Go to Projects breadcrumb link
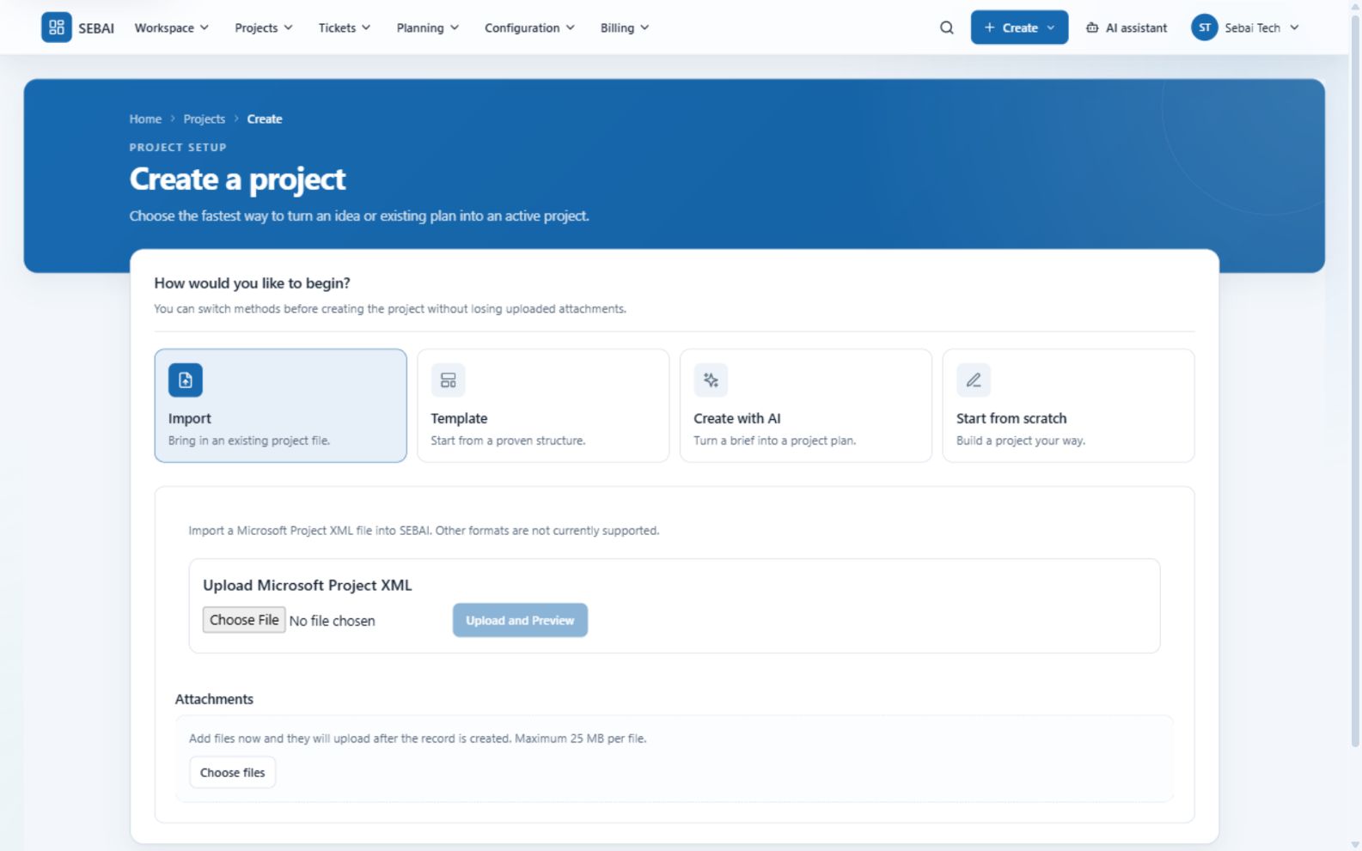Image resolution: width=1362 pixels, height=851 pixels. coord(204,119)
